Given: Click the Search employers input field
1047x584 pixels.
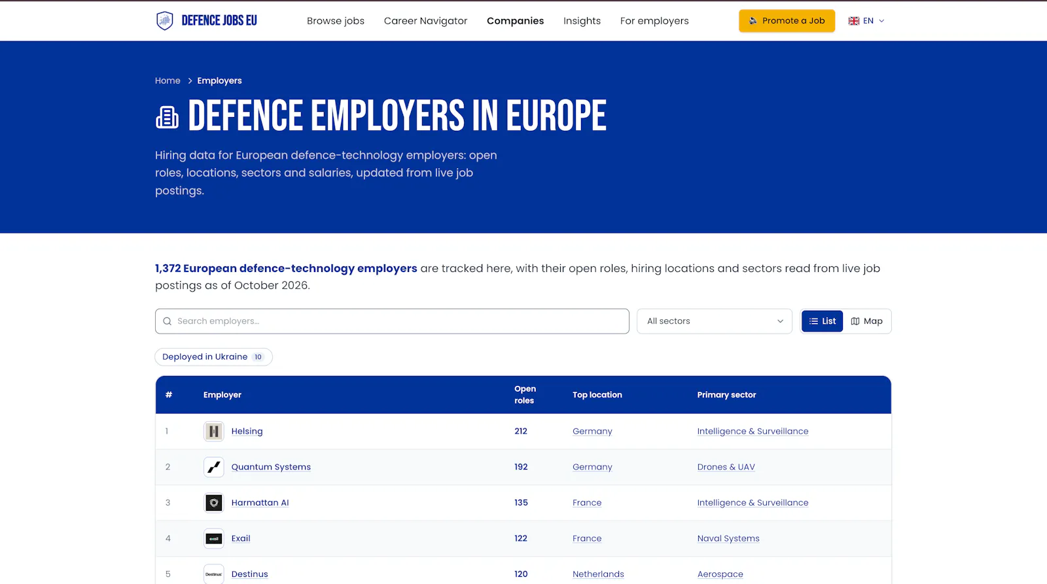Looking at the screenshot, I should point(392,321).
